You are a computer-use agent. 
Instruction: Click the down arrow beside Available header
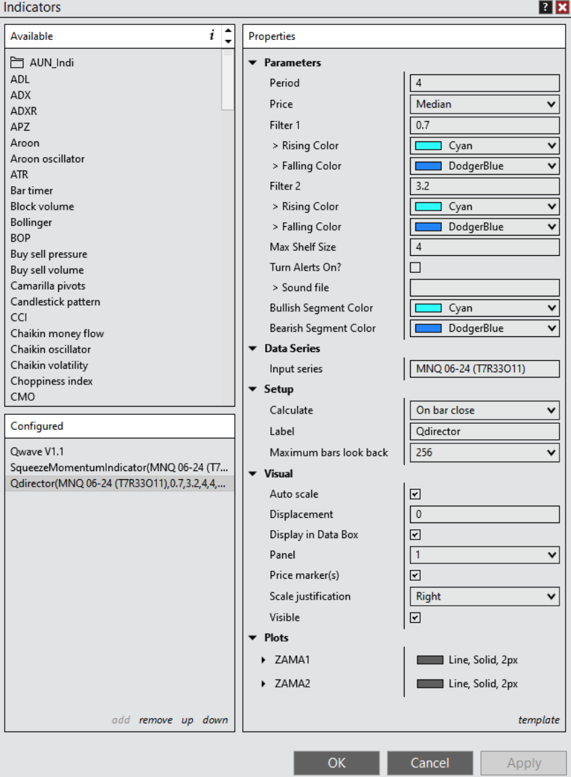click(x=228, y=41)
